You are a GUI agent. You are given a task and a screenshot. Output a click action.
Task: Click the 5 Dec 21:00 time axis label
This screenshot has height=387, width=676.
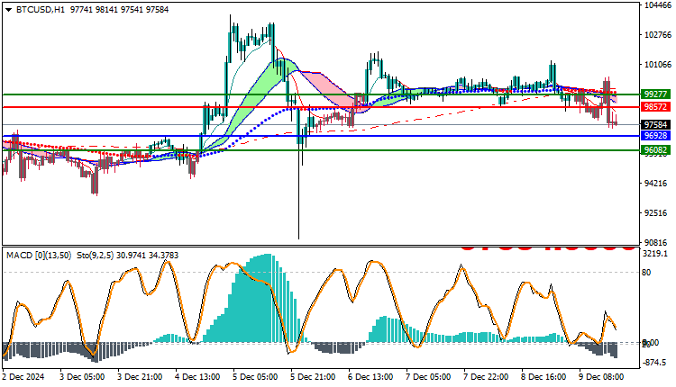click(x=313, y=377)
